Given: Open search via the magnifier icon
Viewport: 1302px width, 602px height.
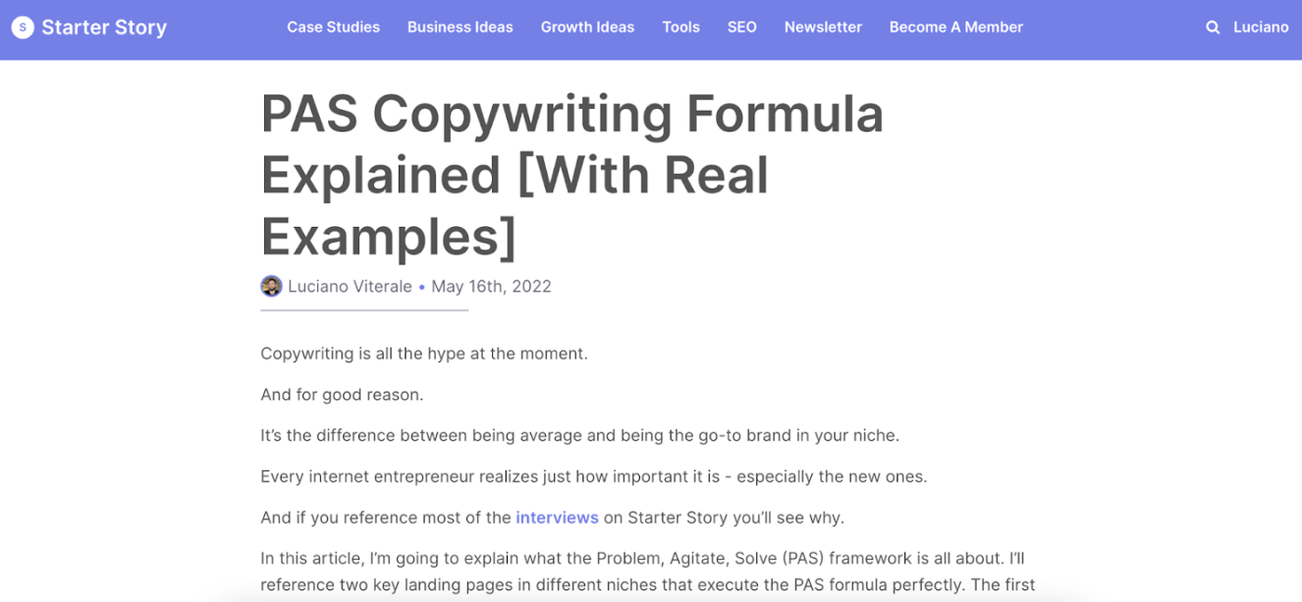Looking at the screenshot, I should click(1213, 28).
